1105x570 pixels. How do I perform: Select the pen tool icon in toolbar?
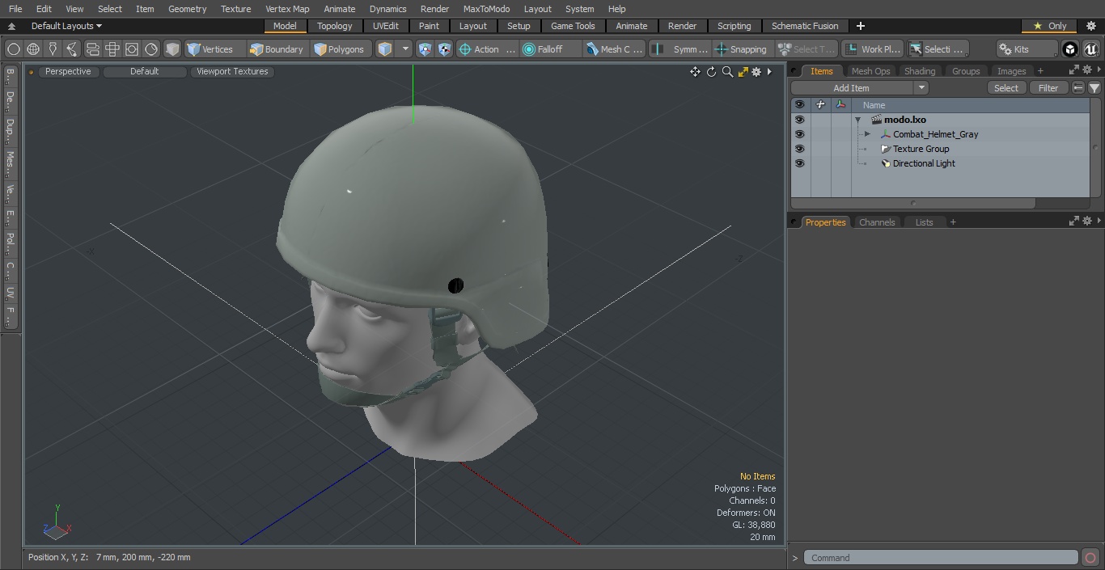pyautogui.click(x=53, y=49)
